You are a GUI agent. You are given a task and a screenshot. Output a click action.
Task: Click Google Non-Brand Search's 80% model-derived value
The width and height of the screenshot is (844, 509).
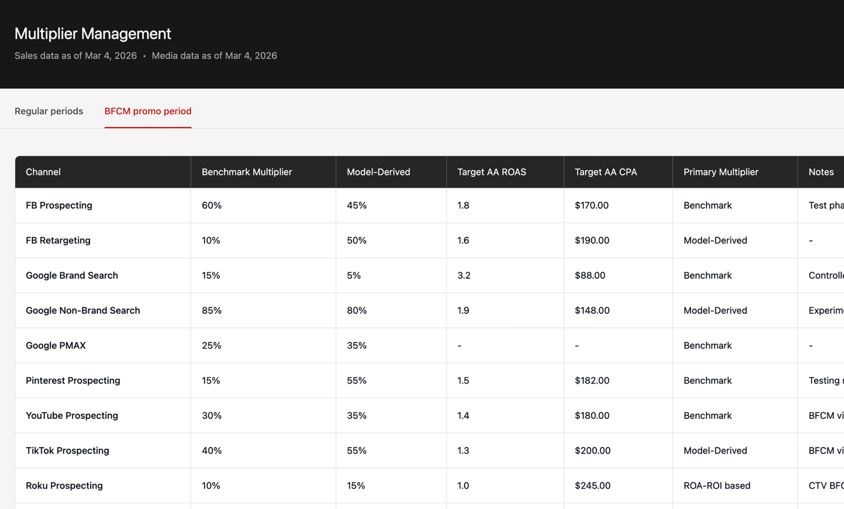tap(357, 311)
